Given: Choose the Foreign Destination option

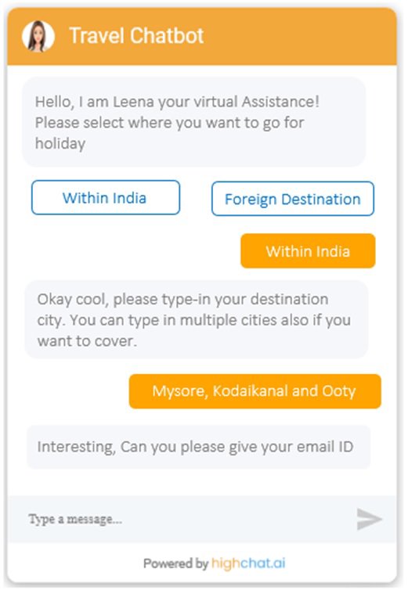Looking at the screenshot, I should (x=293, y=199).
